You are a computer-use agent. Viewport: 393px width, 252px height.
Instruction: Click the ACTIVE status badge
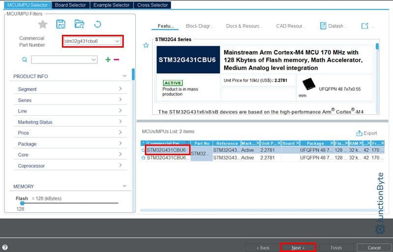click(x=173, y=83)
